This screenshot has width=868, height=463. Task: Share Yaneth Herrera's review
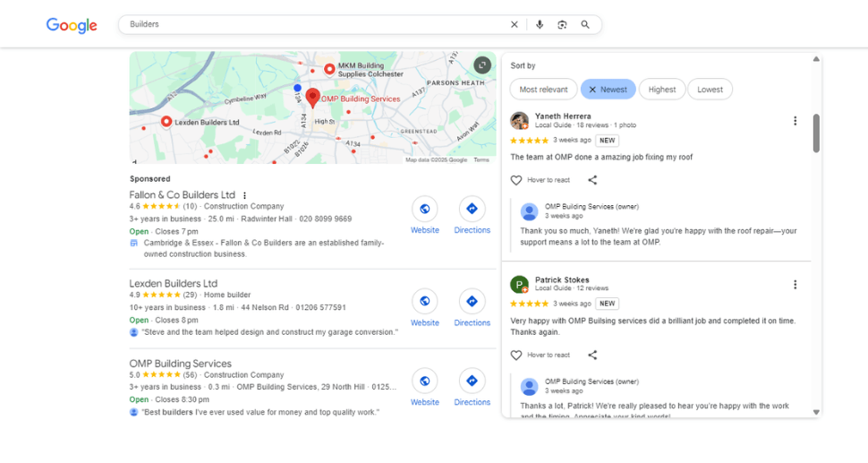click(x=592, y=180)
